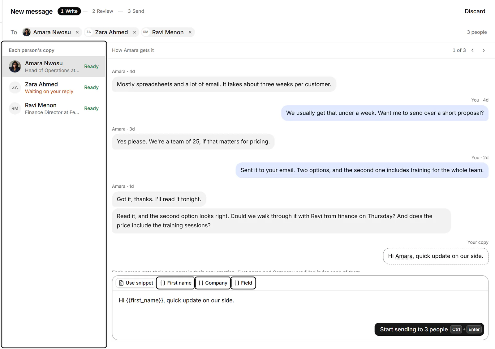The width and height of the screenshot is (495, 349).
Task: Select Amara Nwosu's copy row
Action: (54, 67)
